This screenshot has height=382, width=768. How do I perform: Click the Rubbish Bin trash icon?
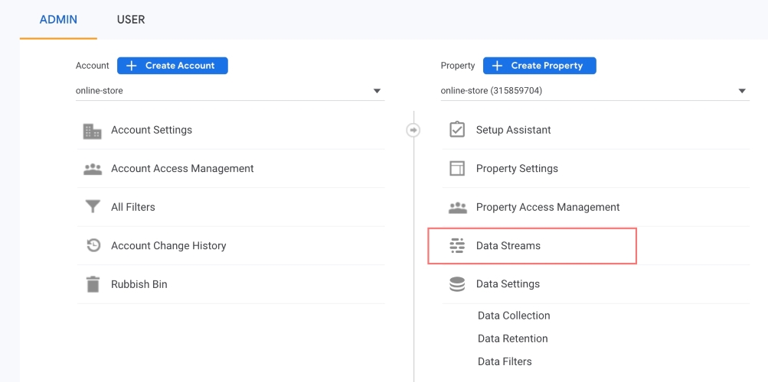point(93,284)
